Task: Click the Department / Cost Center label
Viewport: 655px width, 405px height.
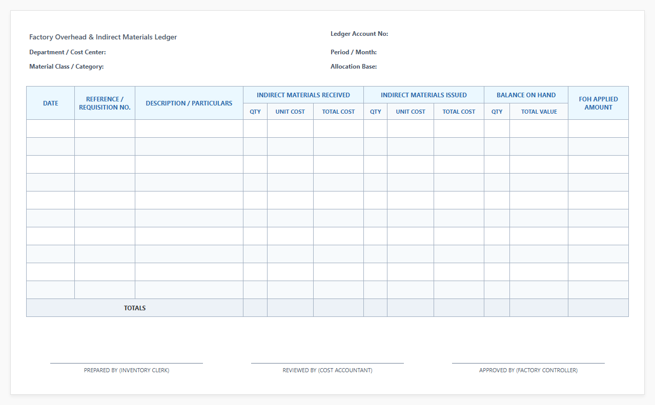Action: pos(68,52)
